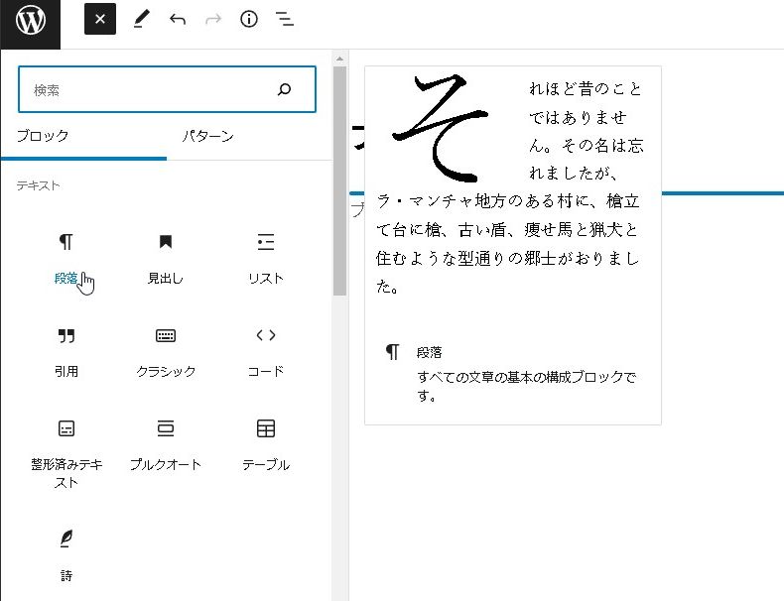Insert the 段落 paragraph block

pyautogui.click(x=66, y=258)
